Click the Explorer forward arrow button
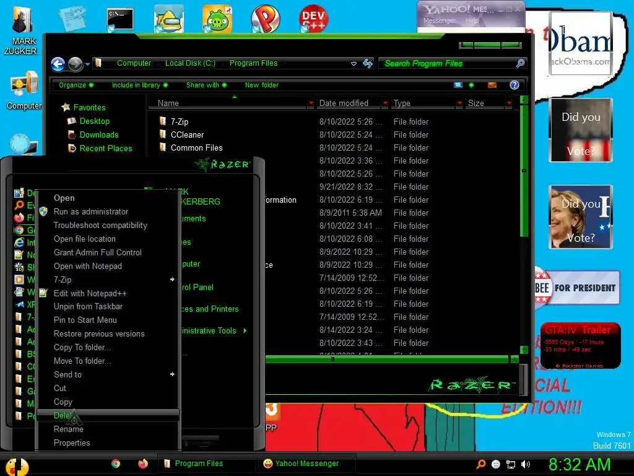This screenshot has width=634, height=476. coord(75,64)
